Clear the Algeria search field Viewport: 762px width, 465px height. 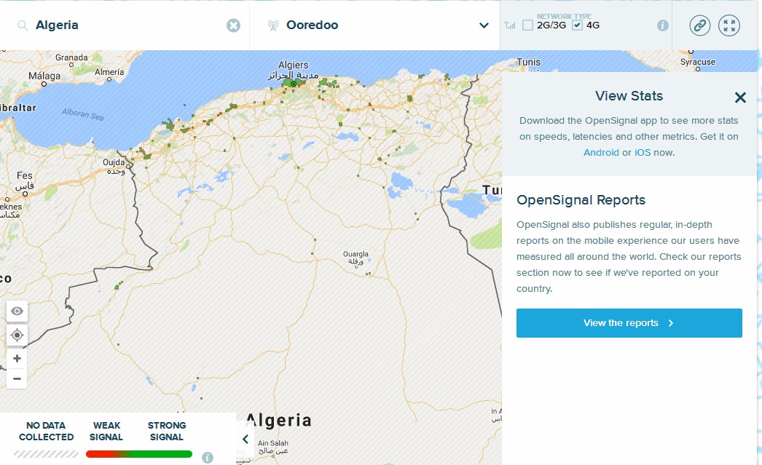click(233, 25)
